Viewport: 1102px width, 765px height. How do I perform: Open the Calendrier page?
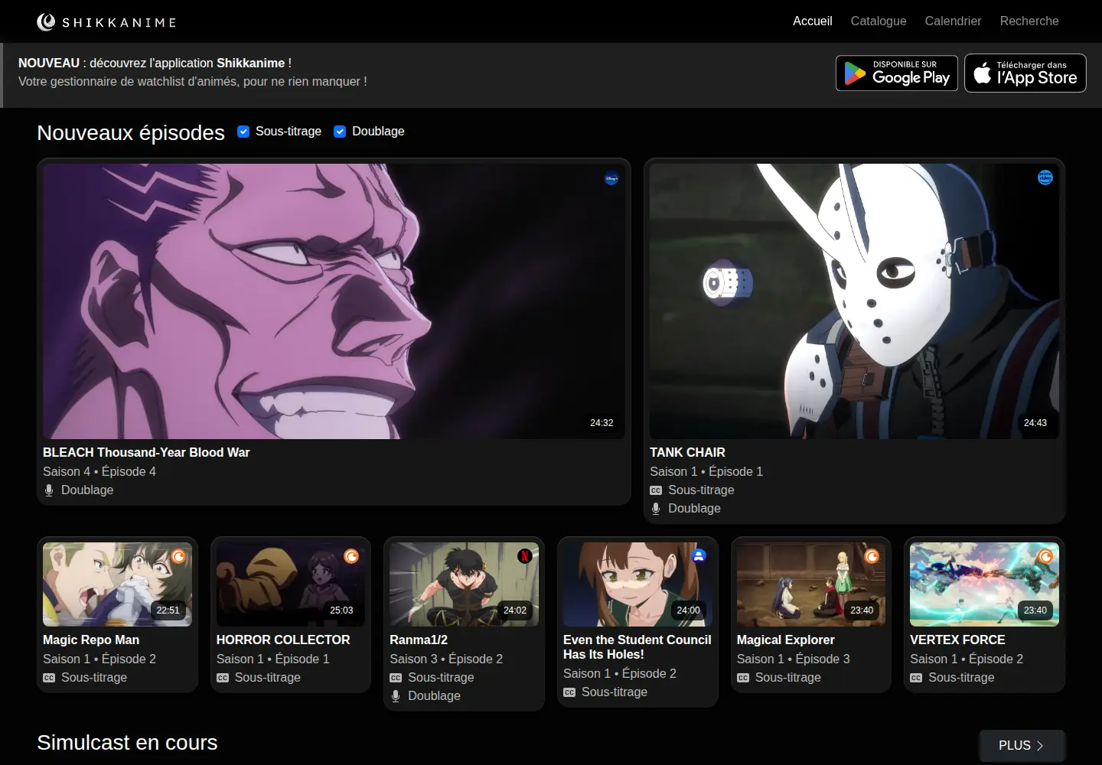[953, 21]
